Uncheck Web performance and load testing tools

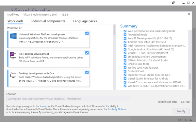[x=125, y=31]
